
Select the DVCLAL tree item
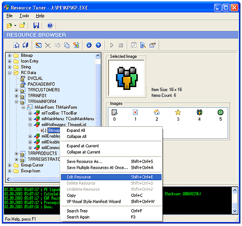pyautogui.click(x=35, y=78)
